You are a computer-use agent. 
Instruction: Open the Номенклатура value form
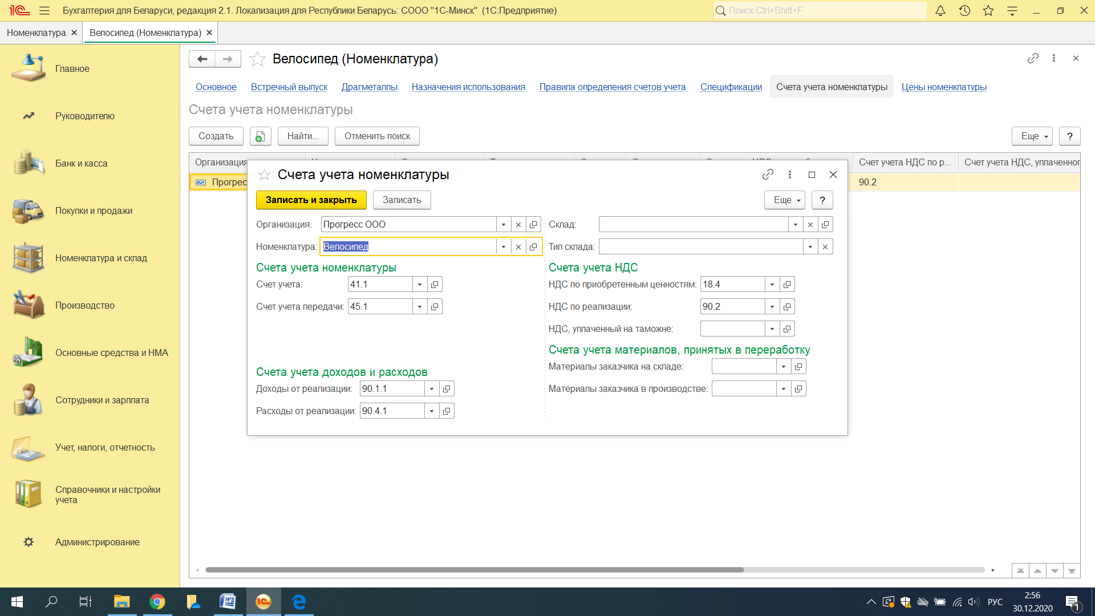point(533,246)
